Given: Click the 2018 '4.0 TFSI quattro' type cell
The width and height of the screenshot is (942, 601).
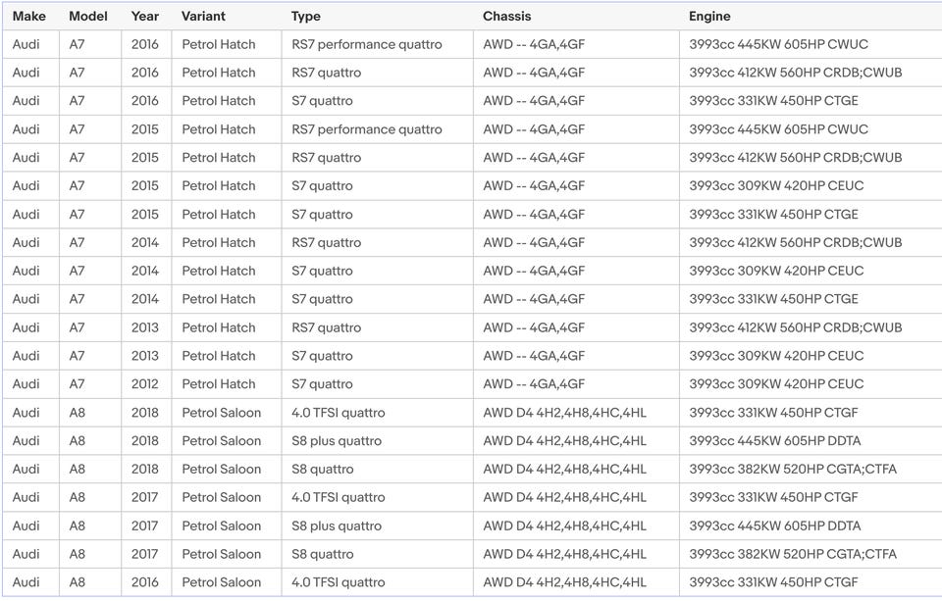Looking at the screenshot, I should tap(338, 413).
